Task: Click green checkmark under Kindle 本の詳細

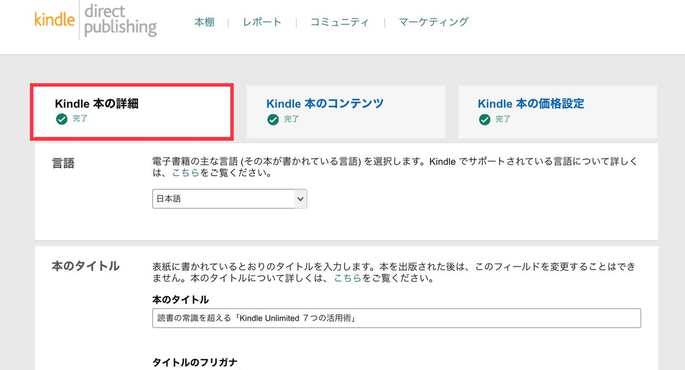Action: point(62,119)
